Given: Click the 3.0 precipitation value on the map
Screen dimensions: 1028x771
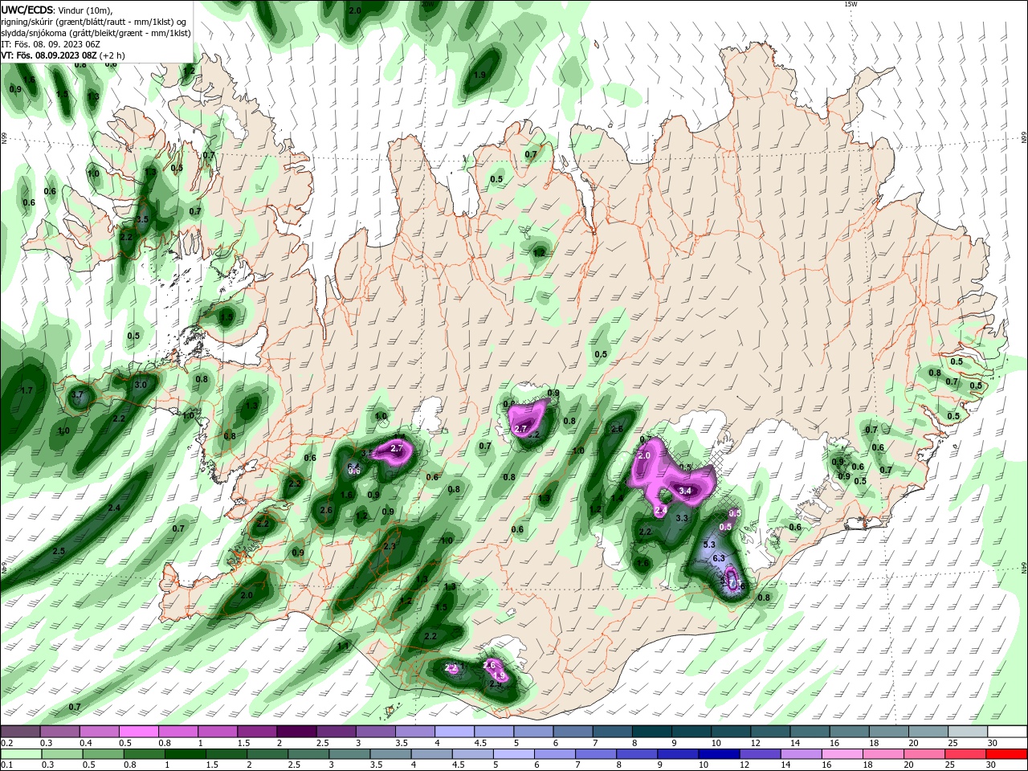Looking at the screenshot, I should pos(141,385).
